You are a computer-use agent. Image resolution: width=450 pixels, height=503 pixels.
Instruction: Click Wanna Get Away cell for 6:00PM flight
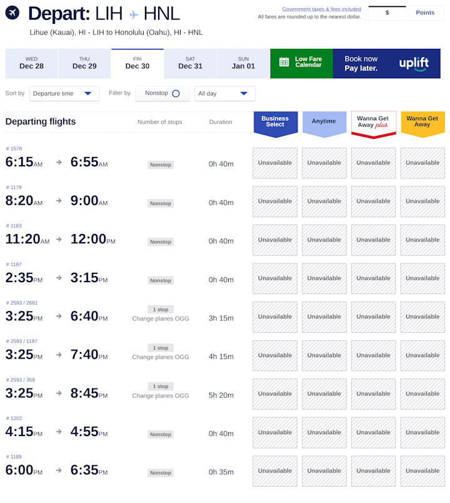pos(422,471)
